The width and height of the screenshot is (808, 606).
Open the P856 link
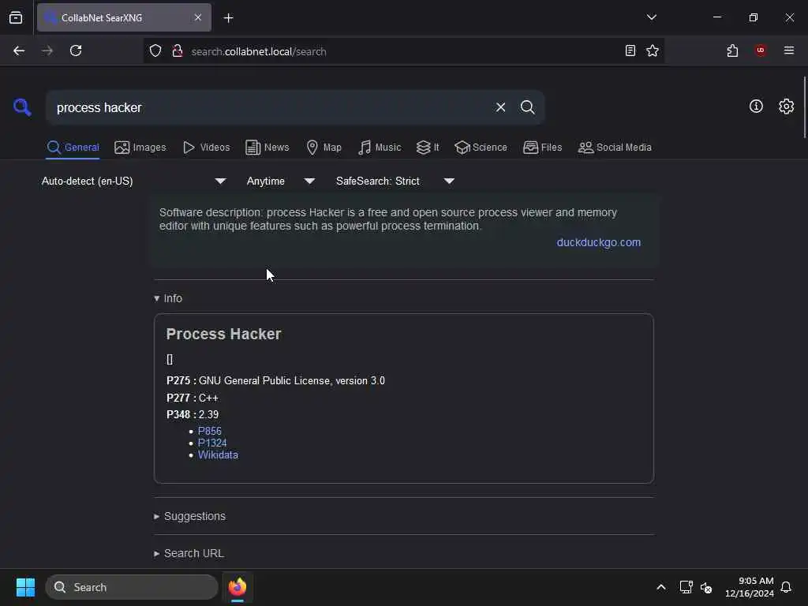(x=209, y=431)
